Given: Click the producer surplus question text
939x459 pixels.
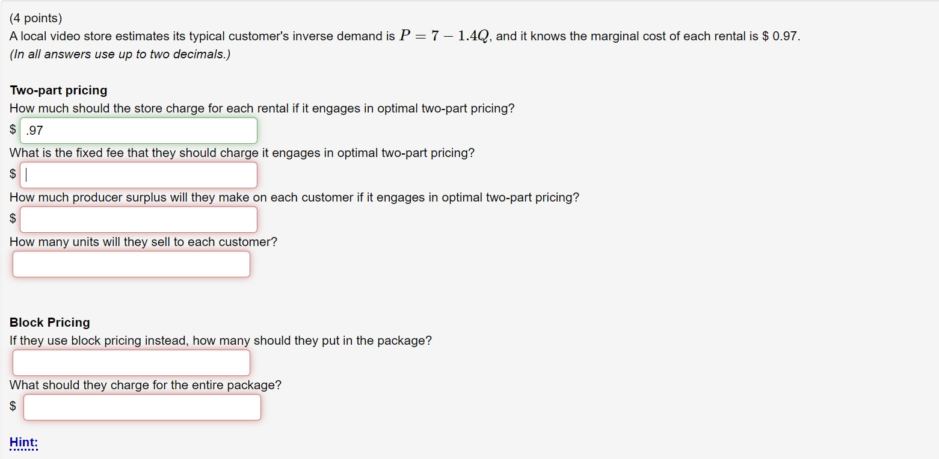Looking at the screenshot, I should point(294,197).
